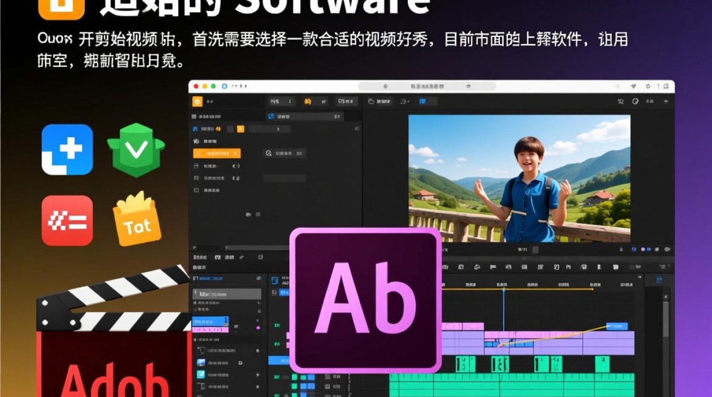Toggle the small orange square in the panel

(241, 129)
